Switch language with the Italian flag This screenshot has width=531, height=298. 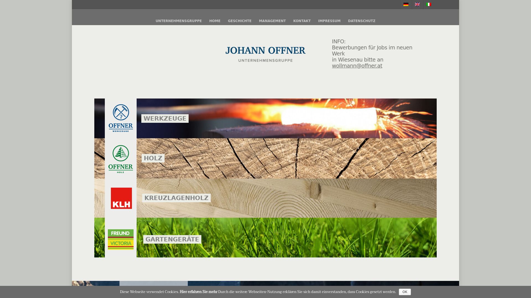pos(429,4)
